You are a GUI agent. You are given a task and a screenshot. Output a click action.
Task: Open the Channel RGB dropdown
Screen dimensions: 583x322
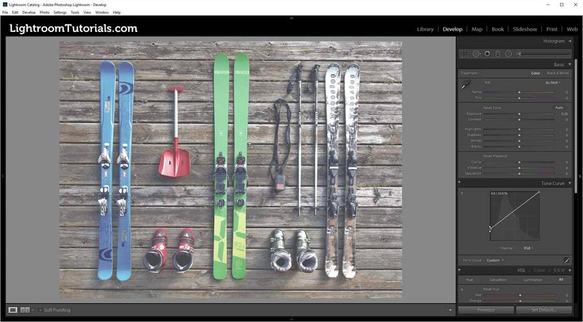pyautogui.click(x=528, y=248)
